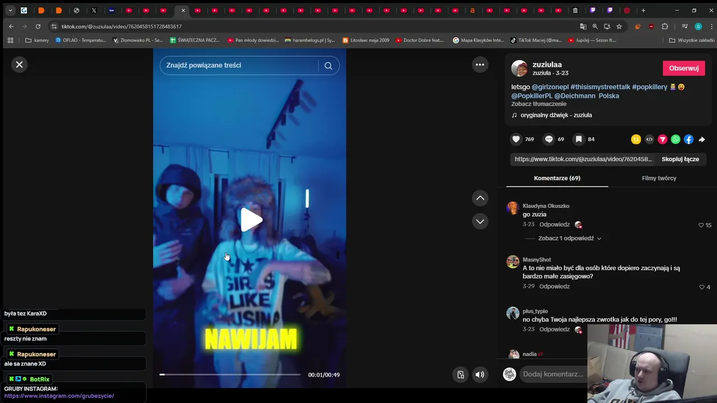Open the translate page icon in address bar
Screen dimensions: 717x403
pyautogui.click(x=583, y=26)
